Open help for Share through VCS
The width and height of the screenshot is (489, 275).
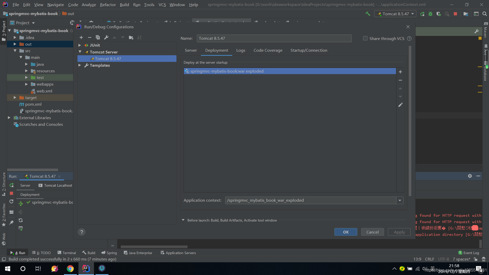click(409, 38)
